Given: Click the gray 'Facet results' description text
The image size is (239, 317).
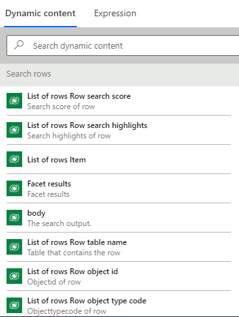Looking at the screenshot, I should 48,194.
